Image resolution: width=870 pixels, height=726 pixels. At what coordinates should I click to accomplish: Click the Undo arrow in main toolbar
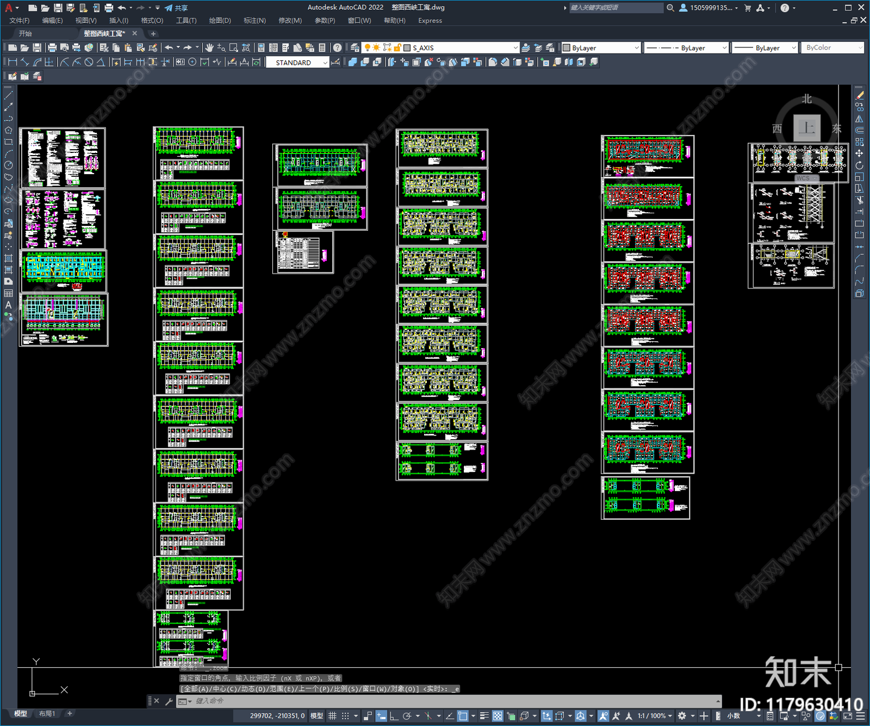pos(169,48)
